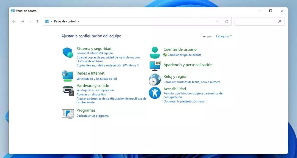Open the Hardware y sonido printer icon
This screenshot has width=297, height=158.
pos(68,91)
